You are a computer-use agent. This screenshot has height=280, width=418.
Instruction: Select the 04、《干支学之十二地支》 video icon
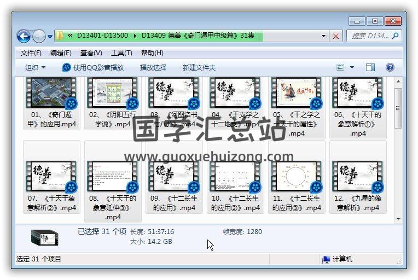click(x=235, y=93)
